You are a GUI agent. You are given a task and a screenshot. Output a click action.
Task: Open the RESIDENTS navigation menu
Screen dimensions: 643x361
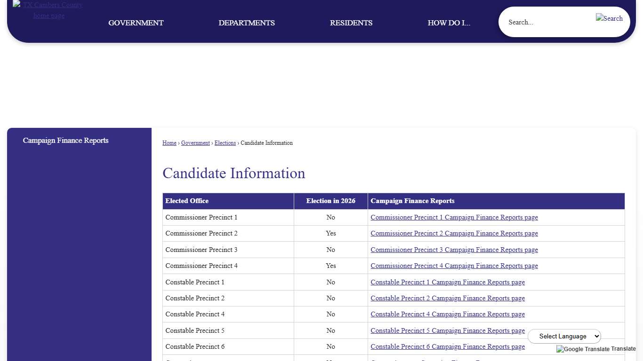tap(351, 23)
